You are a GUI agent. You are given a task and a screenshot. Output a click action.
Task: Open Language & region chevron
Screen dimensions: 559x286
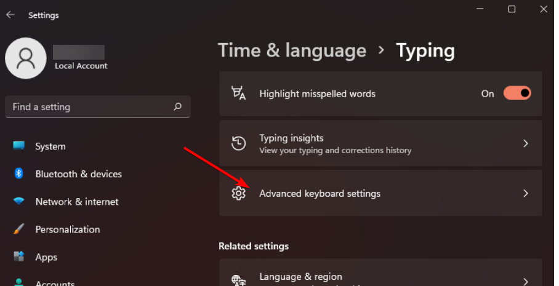(526, 280)
